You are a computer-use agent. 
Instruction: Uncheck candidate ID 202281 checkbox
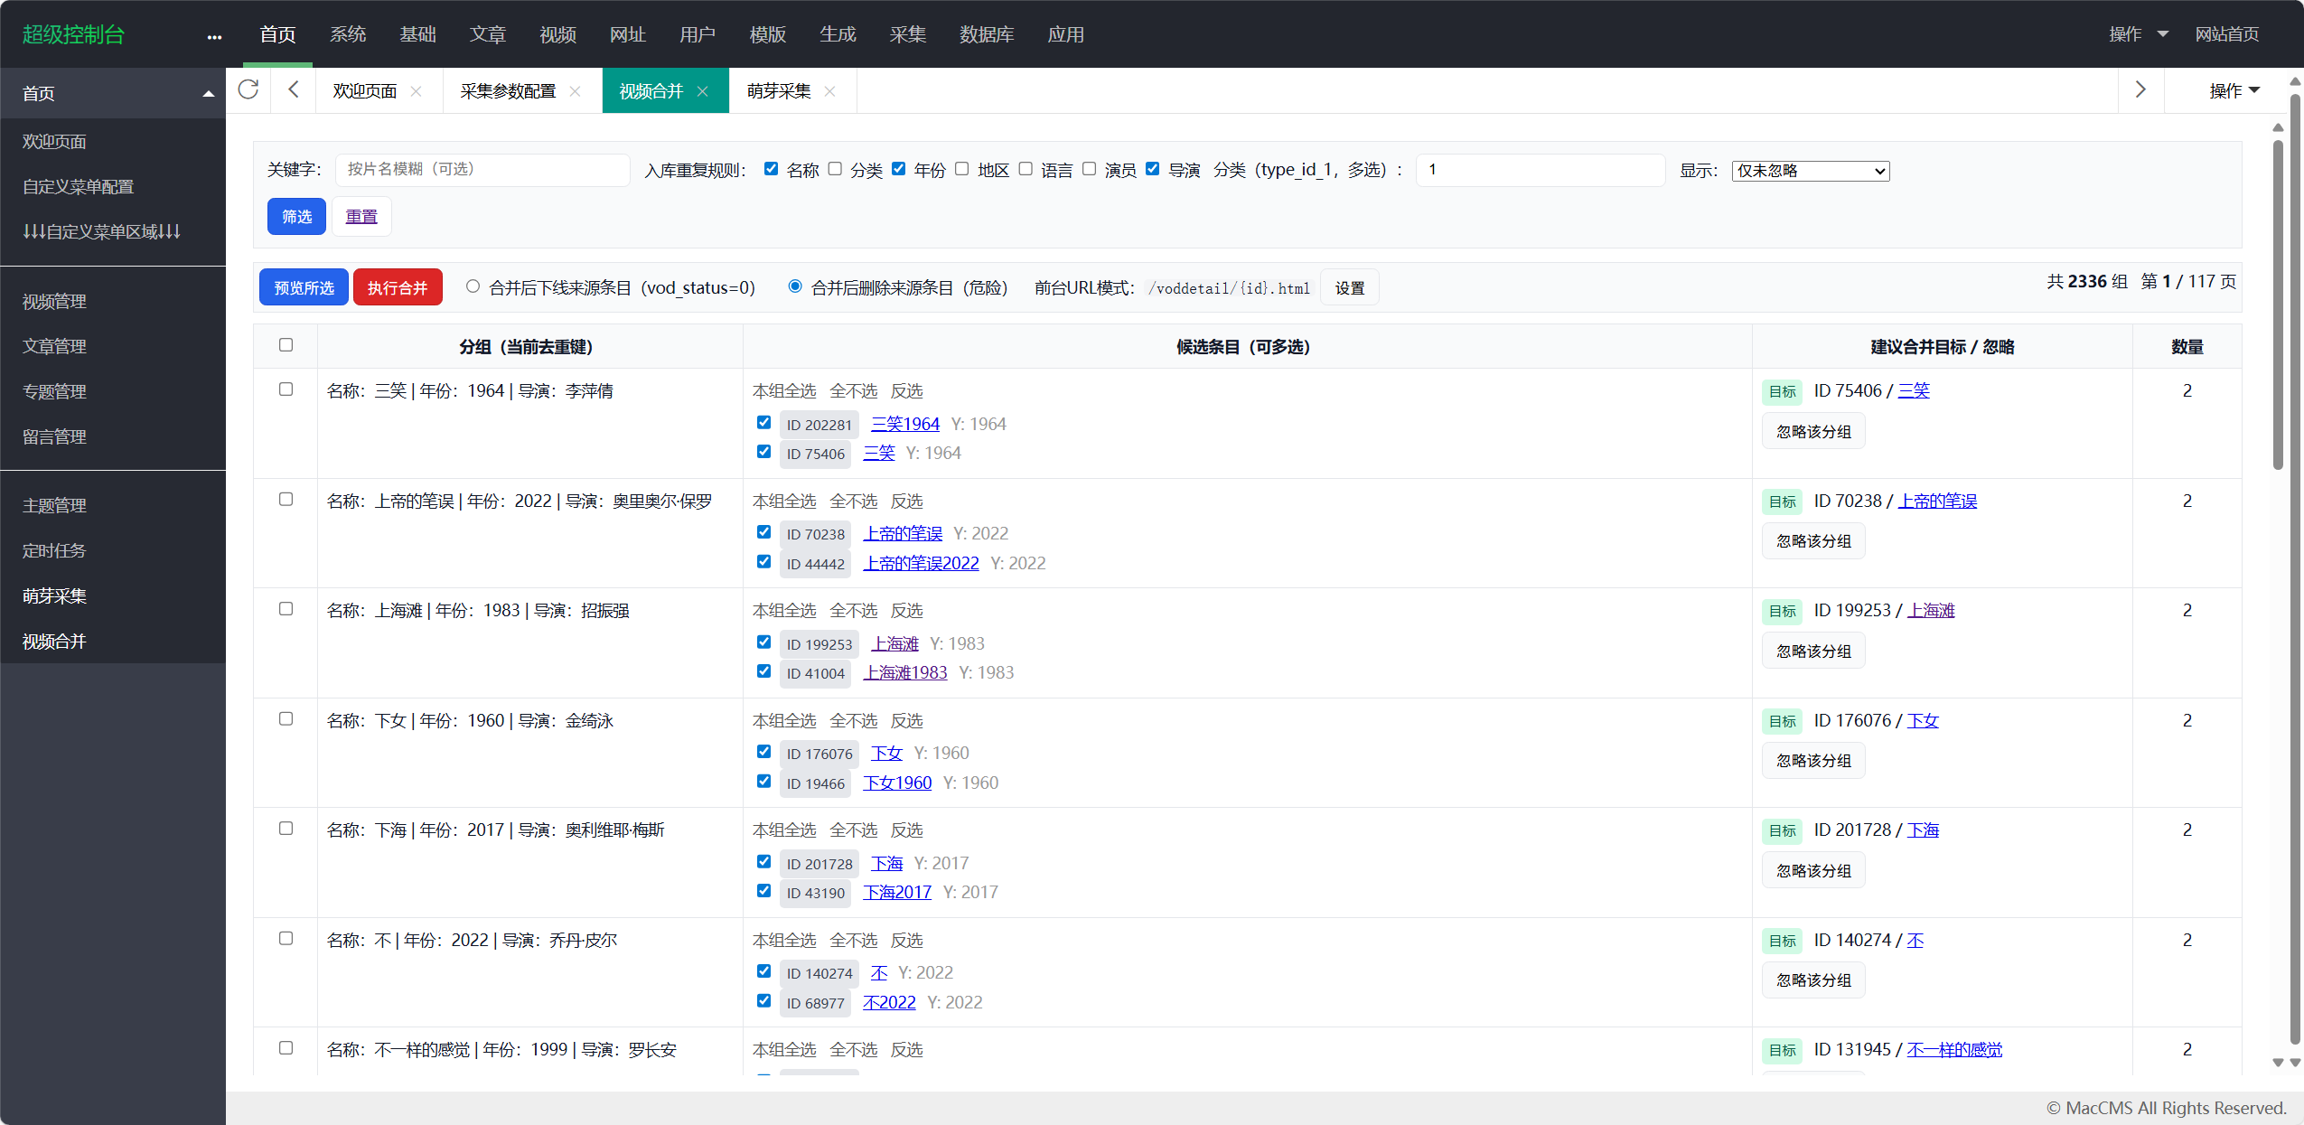point(763,422)
